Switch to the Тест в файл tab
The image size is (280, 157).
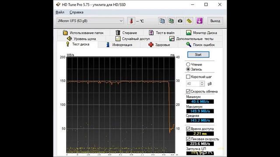(x=162, y=33)
